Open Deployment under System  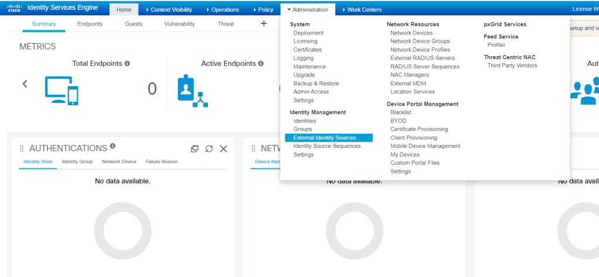(x=308, y=33)
